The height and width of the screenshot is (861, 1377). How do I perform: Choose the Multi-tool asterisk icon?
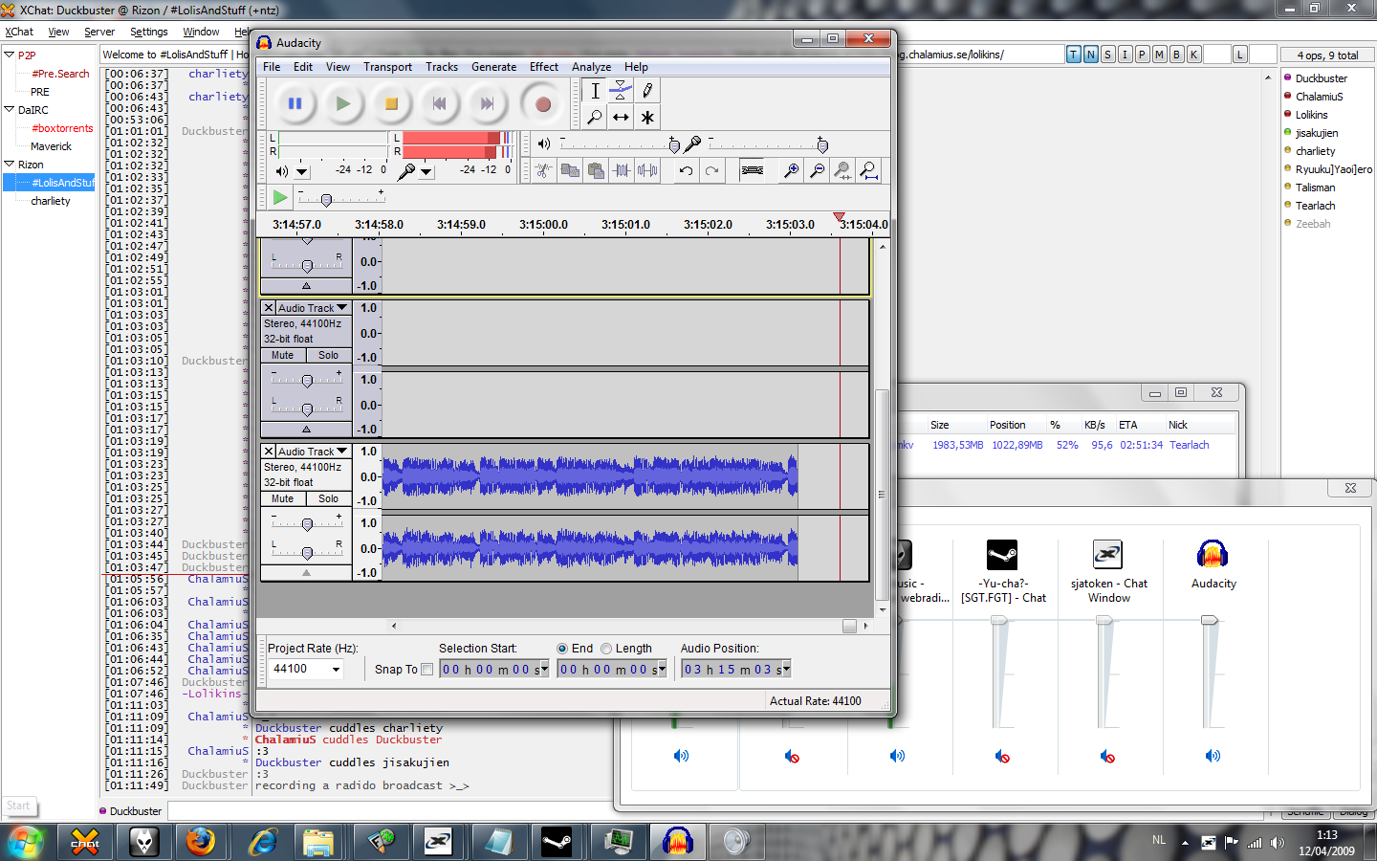click(647, 117)
